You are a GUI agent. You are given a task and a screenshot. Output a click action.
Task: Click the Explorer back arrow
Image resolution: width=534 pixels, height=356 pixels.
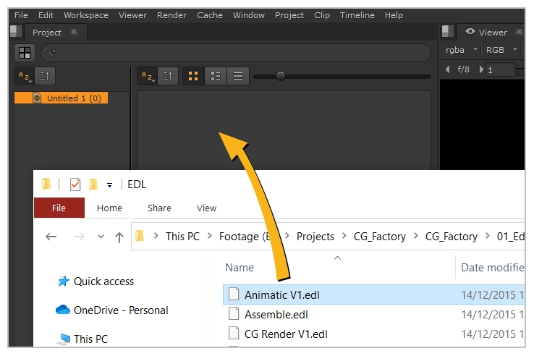pos(51,237)
